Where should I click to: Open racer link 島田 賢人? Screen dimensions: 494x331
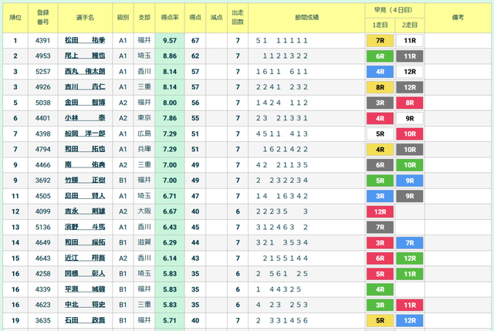(x=85, y=196)
